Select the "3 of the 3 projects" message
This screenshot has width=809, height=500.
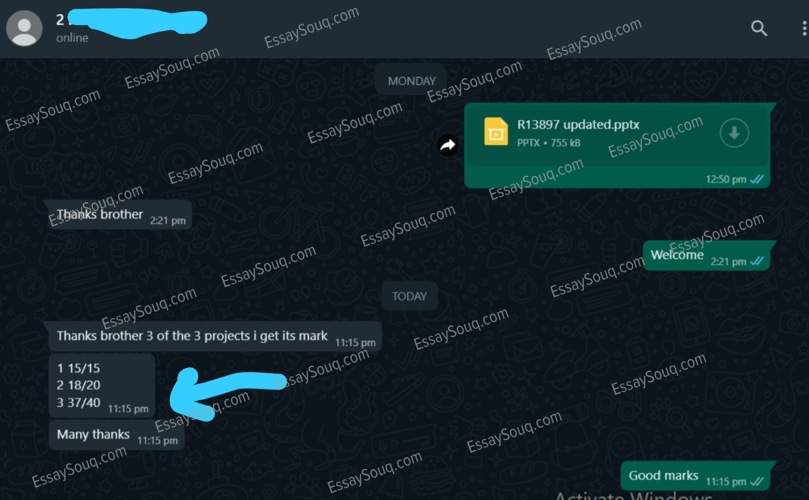click(215, 336)
